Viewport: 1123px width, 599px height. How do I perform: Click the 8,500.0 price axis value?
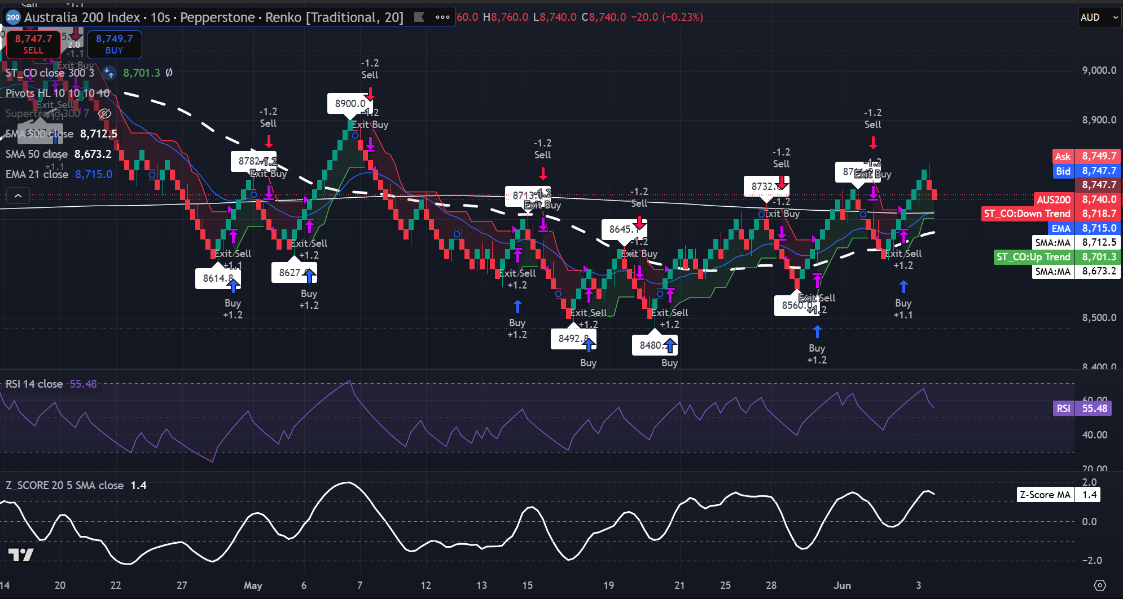tap(1099, 318)
